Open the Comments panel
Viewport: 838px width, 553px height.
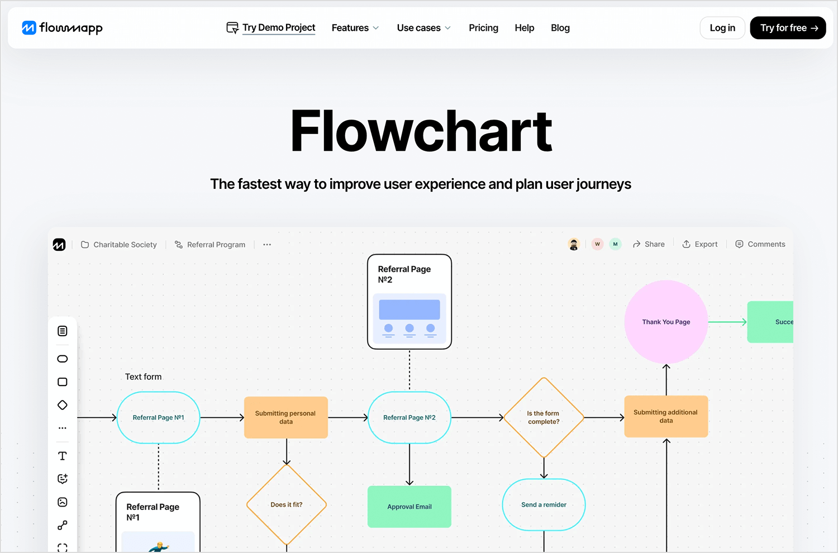point(760,244)
